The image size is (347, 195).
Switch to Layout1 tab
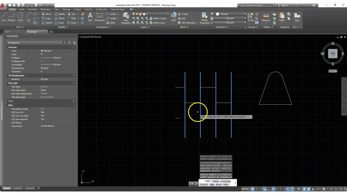pyautogui.click(x=18, y=188)
